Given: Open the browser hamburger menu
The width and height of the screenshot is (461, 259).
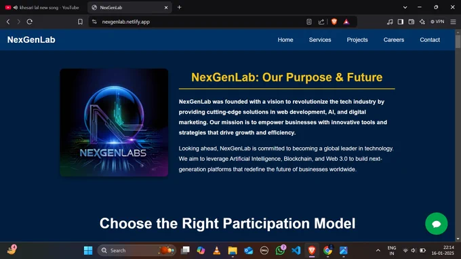Looking at the screenshot, I should (x=453, y=22).
